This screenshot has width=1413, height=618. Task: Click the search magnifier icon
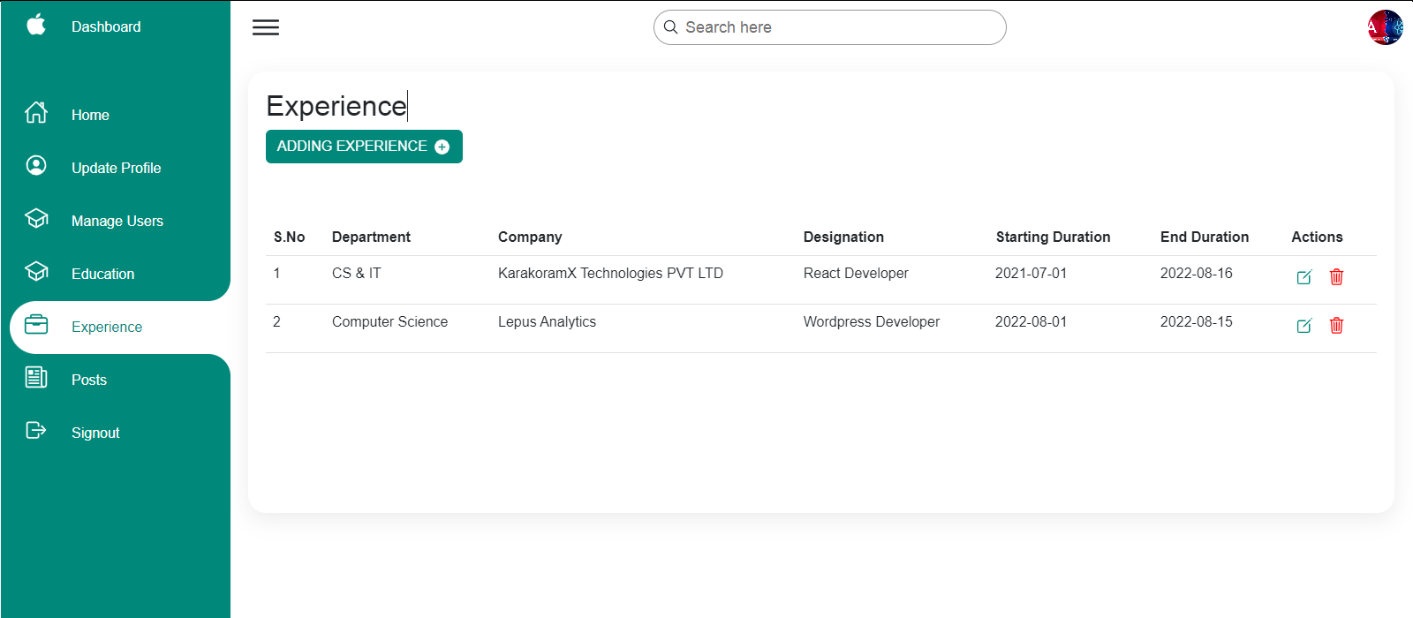(671, 27)
